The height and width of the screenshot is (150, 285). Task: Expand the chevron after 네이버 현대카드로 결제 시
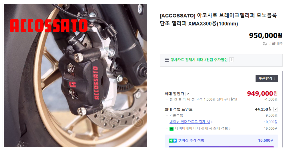tap(212, 122)
